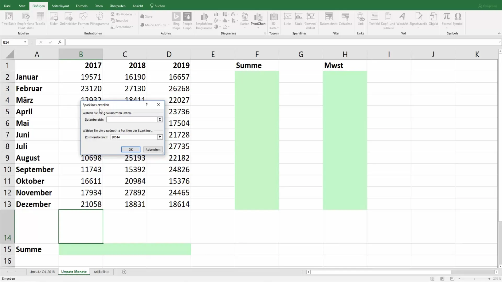Open Empfohlene Diagramme
The width and height of the screenshot is (502, 282).
[204, 21]
